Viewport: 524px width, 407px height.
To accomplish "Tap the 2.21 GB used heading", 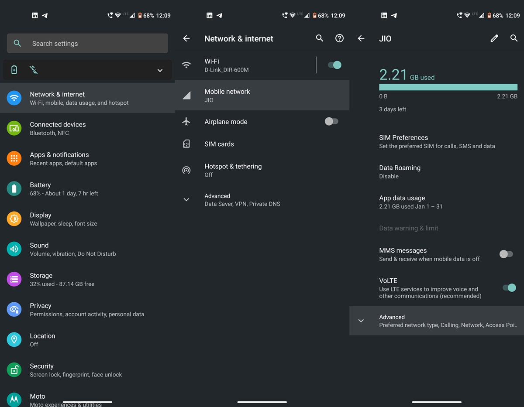I will point(407,75).
